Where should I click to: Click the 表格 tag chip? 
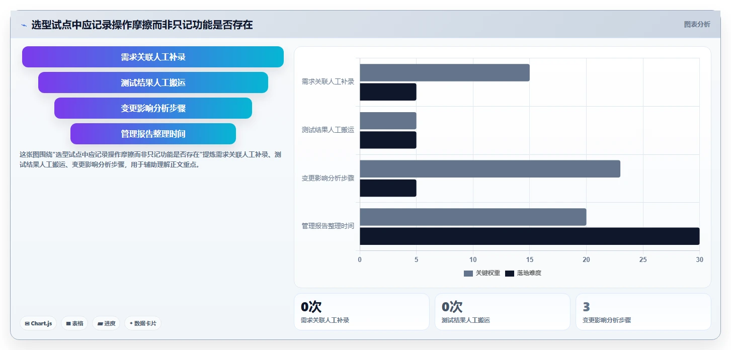[x=74, y=323]
